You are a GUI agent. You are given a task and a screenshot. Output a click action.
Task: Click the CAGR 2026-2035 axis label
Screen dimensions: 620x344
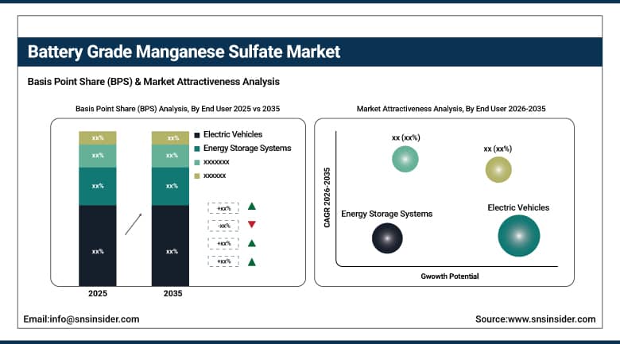click(x=327, y=198)
